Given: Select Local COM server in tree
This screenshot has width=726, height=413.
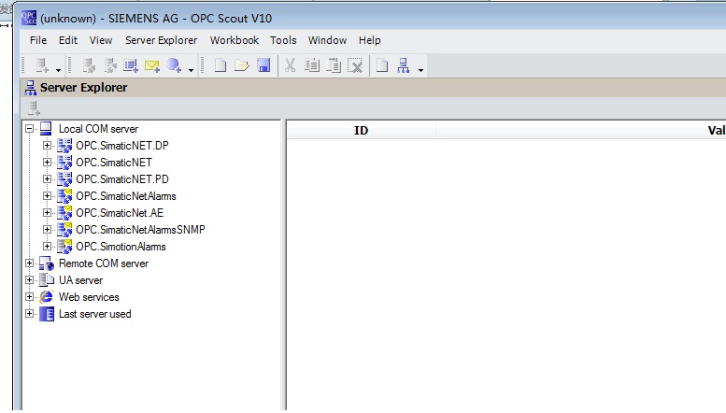Looking at the screenshot, I should click(98, 129).
